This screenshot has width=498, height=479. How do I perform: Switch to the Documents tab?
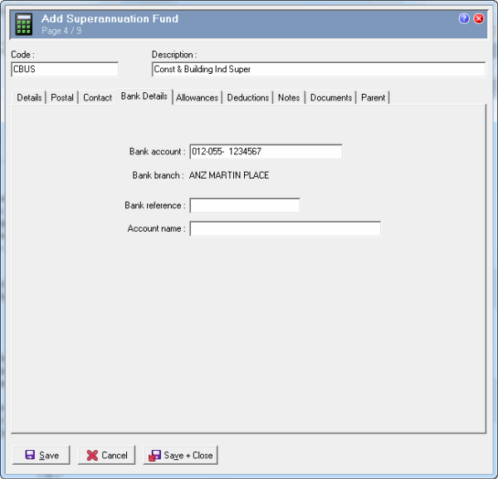331,98
